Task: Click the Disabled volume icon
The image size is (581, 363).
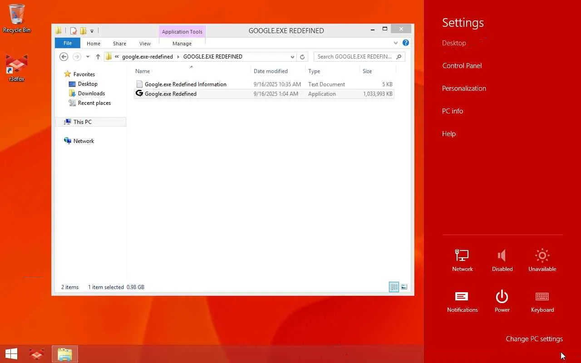Action: pos(502,260)
